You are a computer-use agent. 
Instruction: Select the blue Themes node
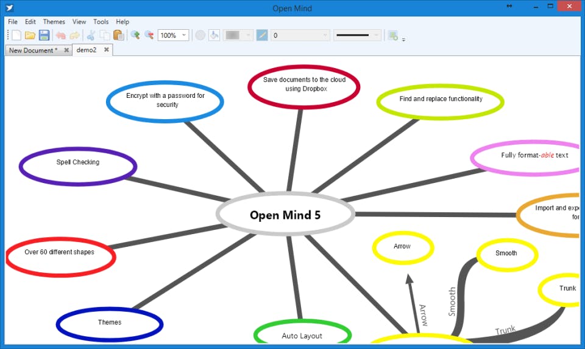(110, 325)
